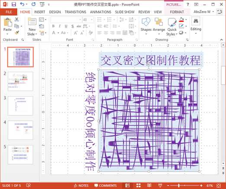The image size is (226, 189).
Task: Start Slide Show from status bar
Action: click(160, 186)
